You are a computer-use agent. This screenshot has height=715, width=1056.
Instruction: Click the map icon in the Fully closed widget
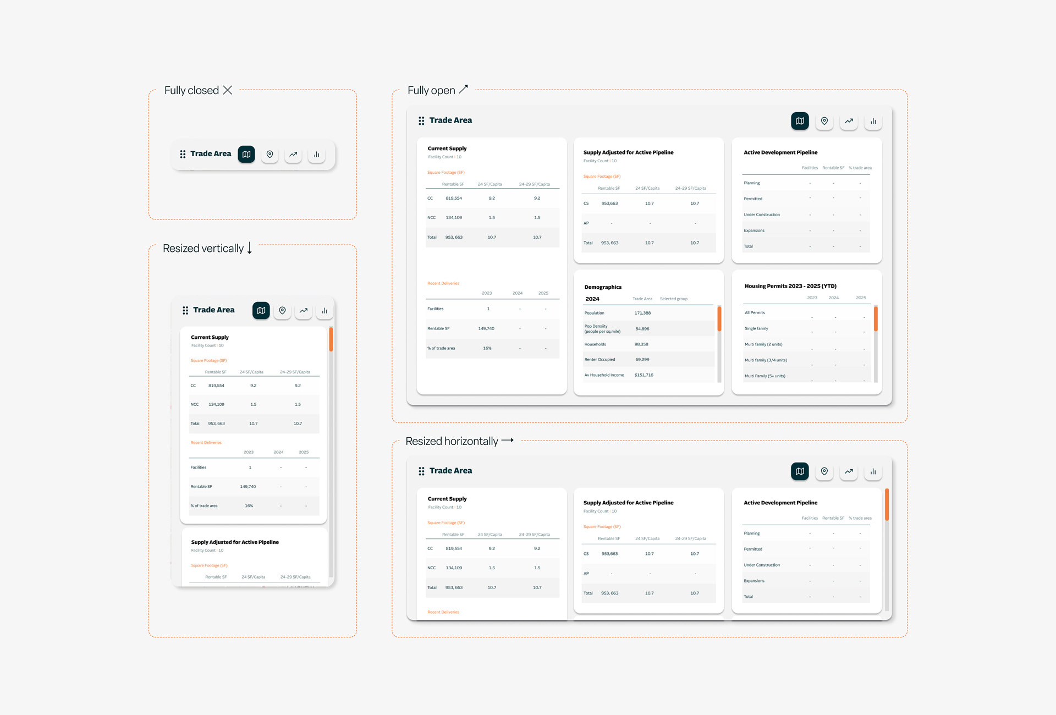(x=246, y=155)
